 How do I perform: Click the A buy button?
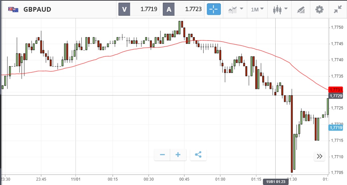pos(169,9)
